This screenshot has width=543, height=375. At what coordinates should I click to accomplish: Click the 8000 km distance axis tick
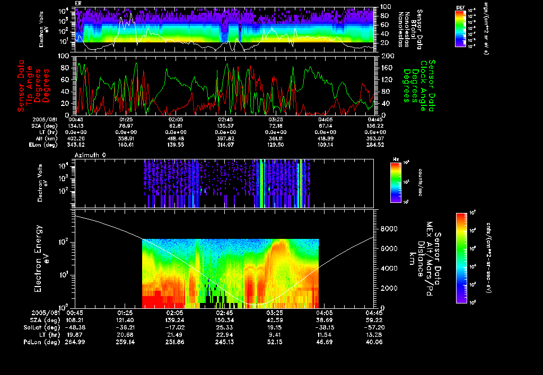[x=389, y=229]
